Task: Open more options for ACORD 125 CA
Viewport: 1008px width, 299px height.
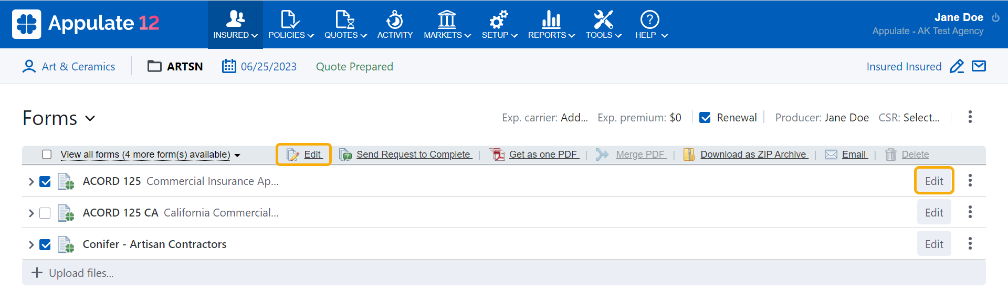Action: pyautogui.click(x=970, y=212)
